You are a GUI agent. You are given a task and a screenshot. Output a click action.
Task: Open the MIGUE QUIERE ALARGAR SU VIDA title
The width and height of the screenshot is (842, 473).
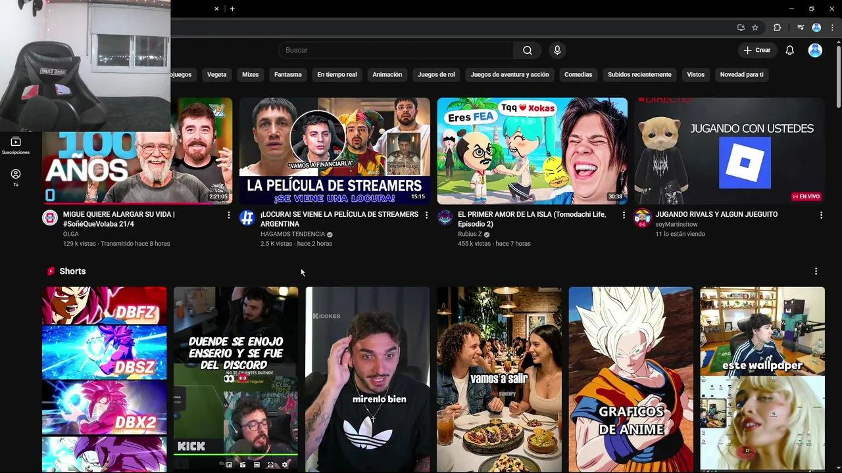[118, 219]
